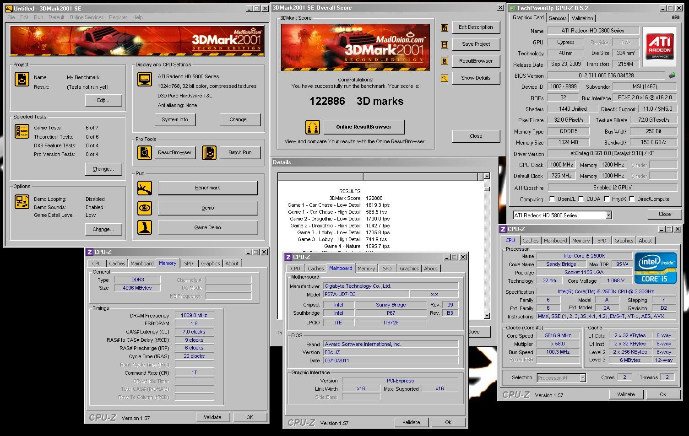Click the Batch Run button
Image resolution: width=689 pixels, height=436 pixels.
click(x=240, y=153)
